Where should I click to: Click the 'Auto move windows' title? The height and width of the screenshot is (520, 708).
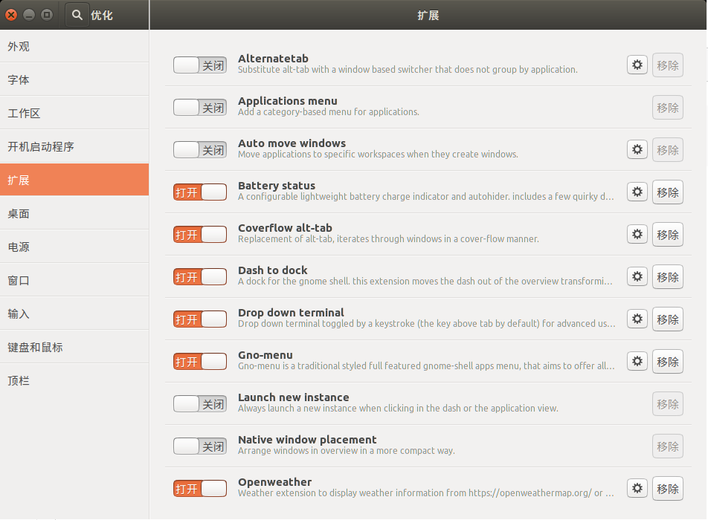(x=292, y=143)
